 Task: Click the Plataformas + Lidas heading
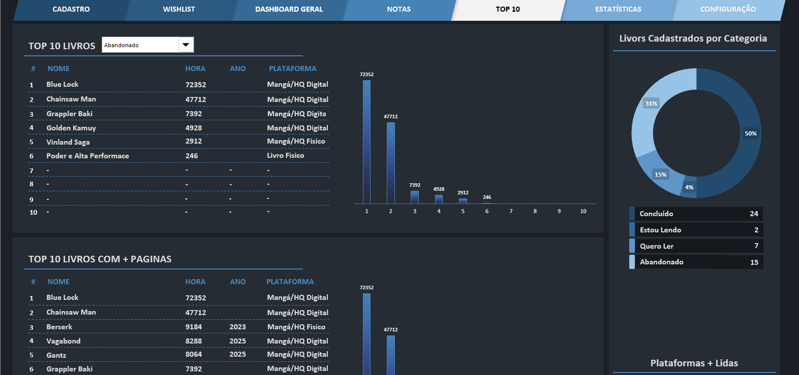click(x=694, y=363)
